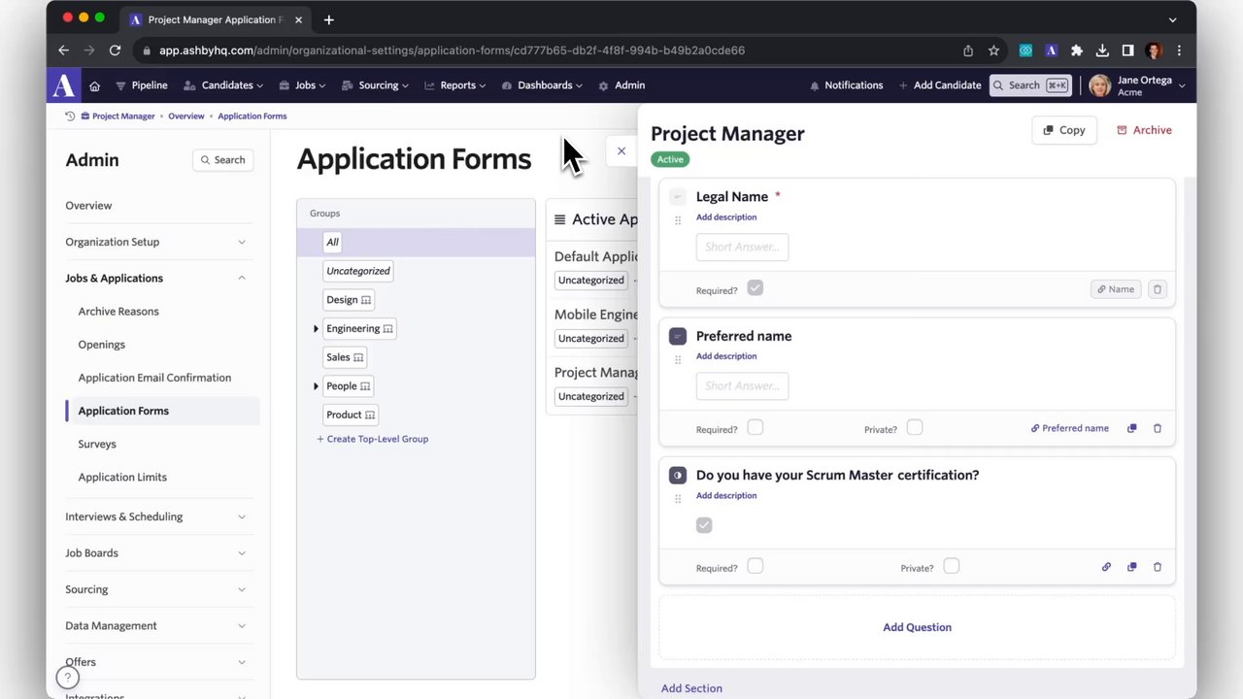Duplicate the Scrum Master certification question

[x=1131, y=567]
